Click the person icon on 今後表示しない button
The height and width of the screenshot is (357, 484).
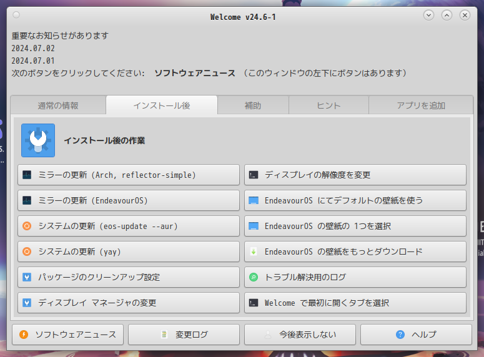[x=268, y=335]
